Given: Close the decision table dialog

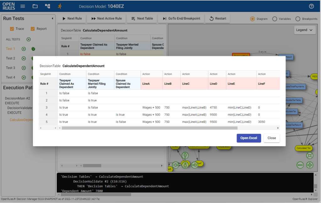Looking at the screenshot, I should click(x=271, y=138).
